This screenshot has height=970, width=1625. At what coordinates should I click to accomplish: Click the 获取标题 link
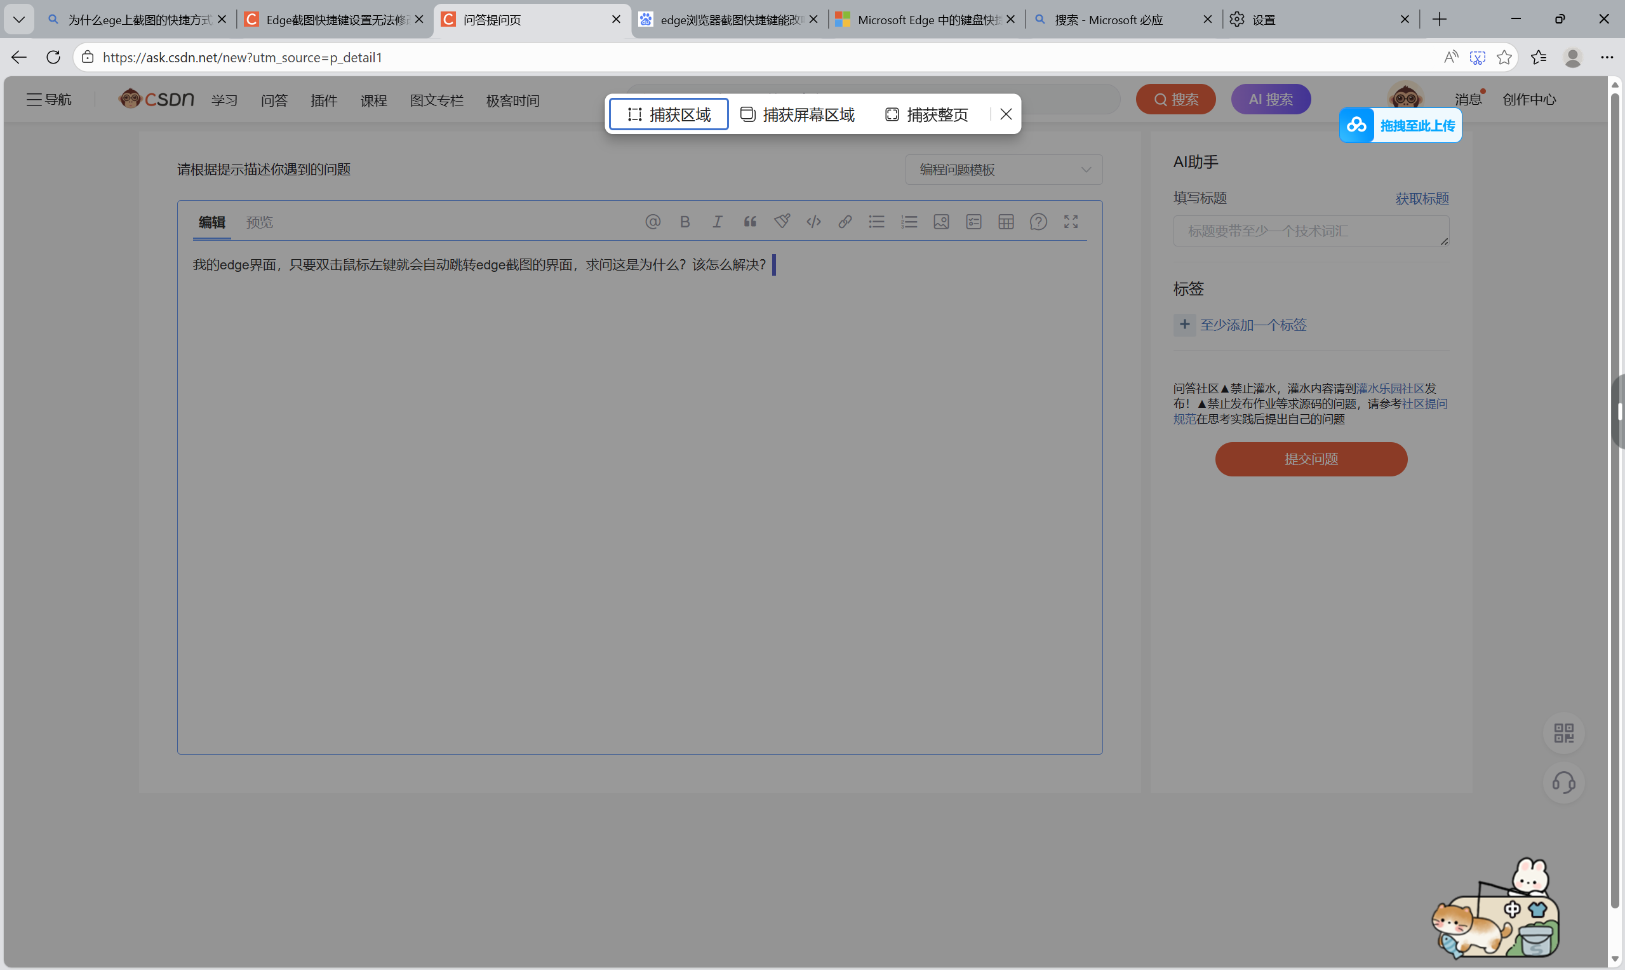[1422, 199]
